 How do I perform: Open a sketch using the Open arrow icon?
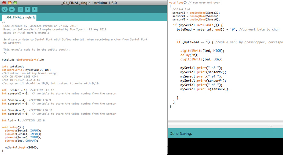pos(27,9)
